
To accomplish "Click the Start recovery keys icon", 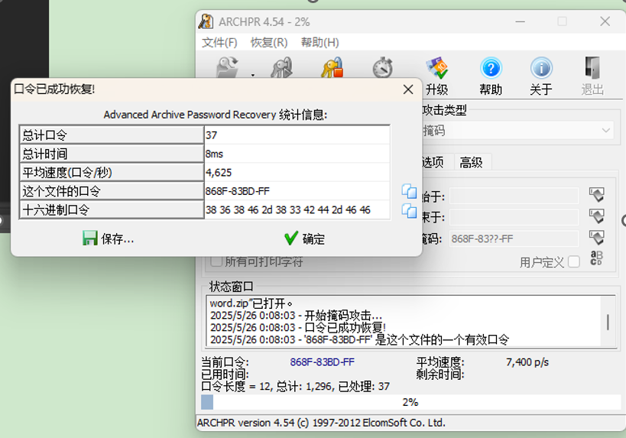I will pyautogui.click(x=282, y=67).
